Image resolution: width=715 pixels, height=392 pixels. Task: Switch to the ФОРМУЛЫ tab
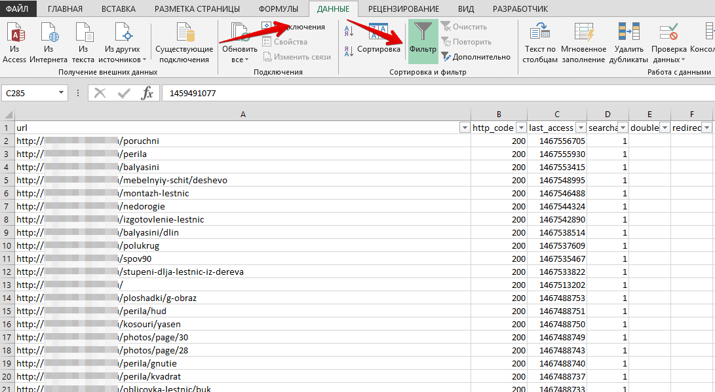pyautogui.click(x=279, y=9)
